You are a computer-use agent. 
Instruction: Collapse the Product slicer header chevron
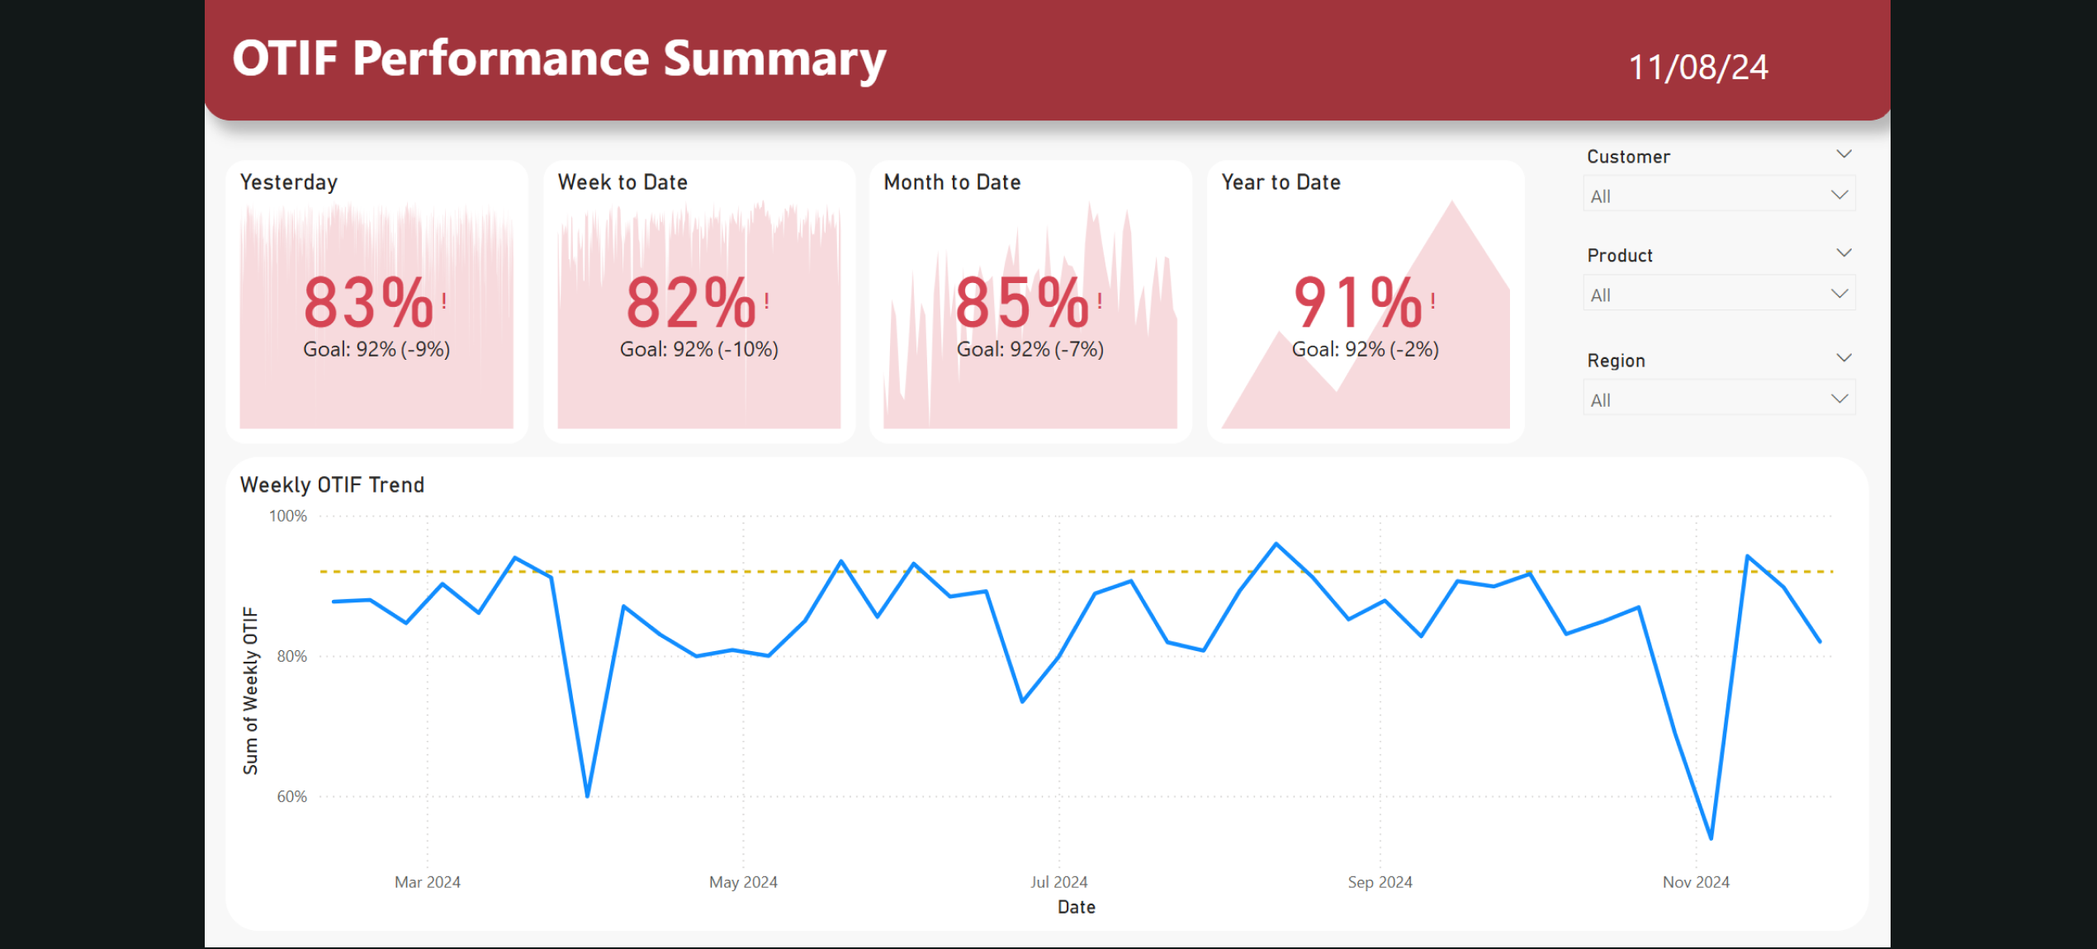tap(1844, 253)
